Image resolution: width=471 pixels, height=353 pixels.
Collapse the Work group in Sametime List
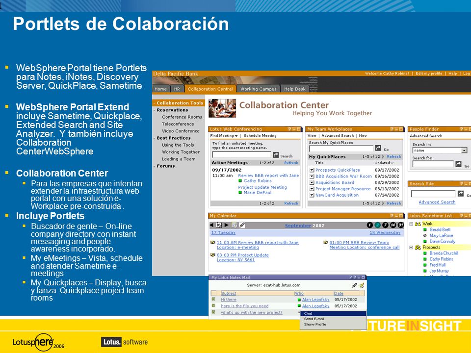[x=411, y=224]
